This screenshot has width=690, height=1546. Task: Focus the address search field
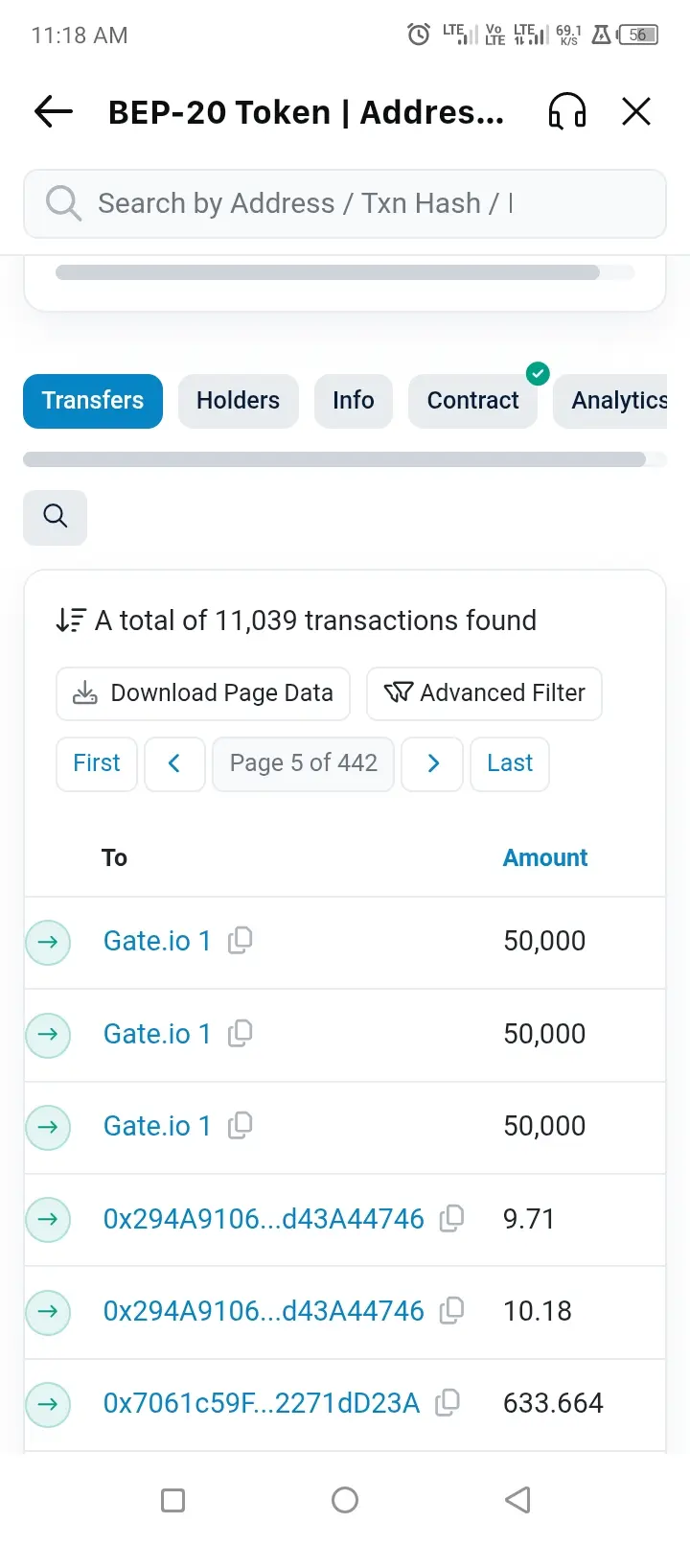click(x=345, y=203)
